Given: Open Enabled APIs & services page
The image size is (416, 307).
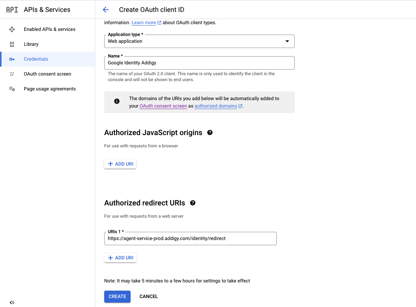Looking at the screenshot, I should coord(48,29).
